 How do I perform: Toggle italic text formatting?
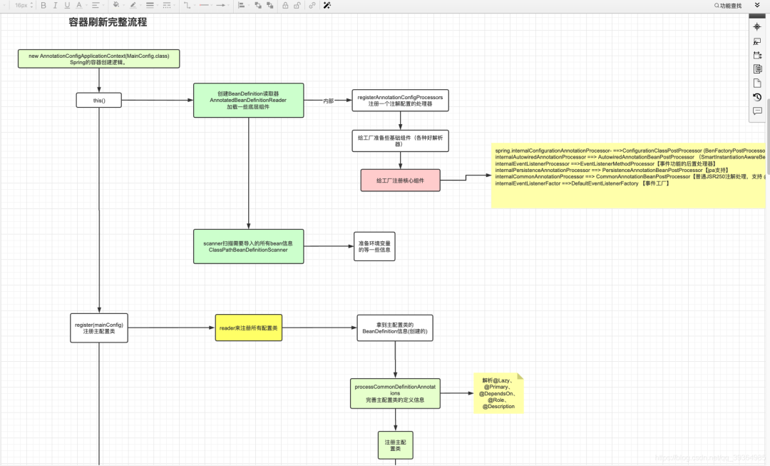coord(55,6)
